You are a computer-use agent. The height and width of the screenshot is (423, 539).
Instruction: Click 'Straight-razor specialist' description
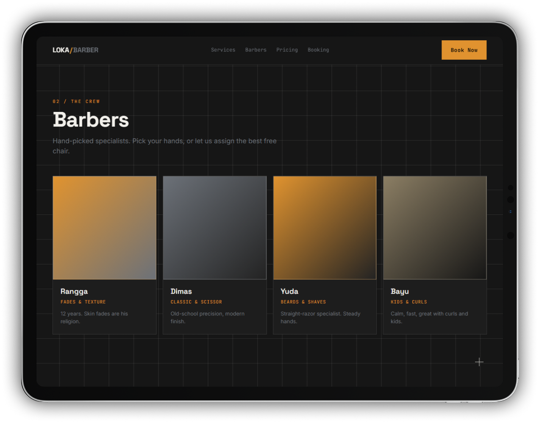[320, 317]
